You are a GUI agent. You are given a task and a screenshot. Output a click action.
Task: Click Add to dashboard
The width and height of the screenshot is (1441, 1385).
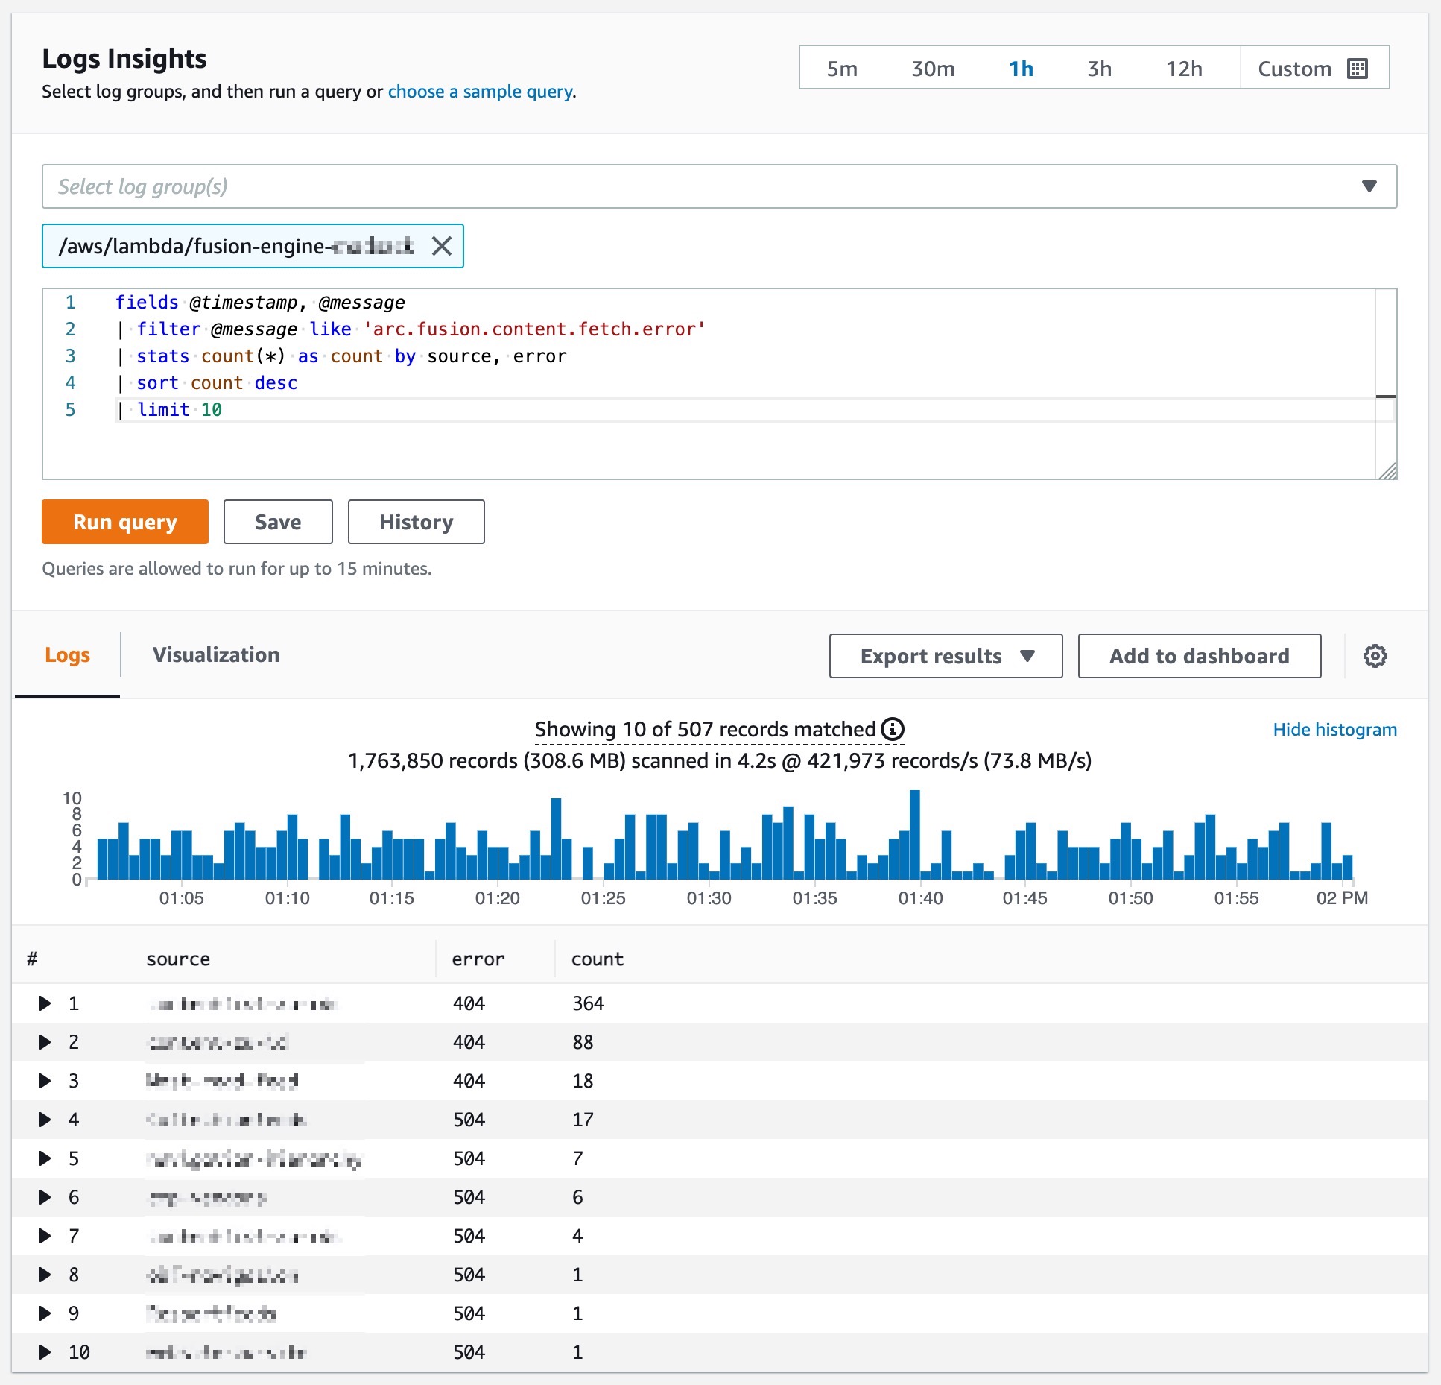[x=1199, y=656]
